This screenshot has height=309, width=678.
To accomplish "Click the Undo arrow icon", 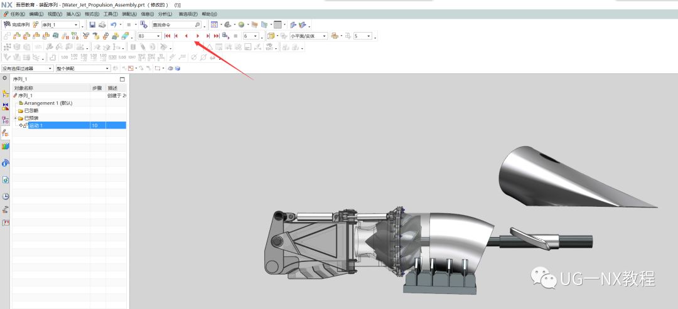I will pyautogui.click(x=113, y=24).
